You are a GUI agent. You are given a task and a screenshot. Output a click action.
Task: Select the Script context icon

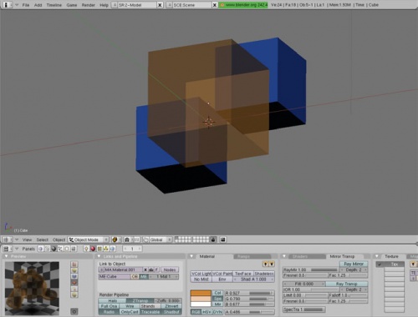coord(47,249)
